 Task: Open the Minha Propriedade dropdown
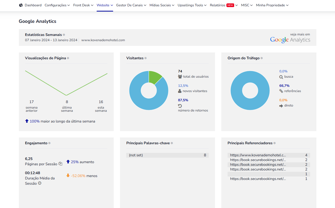pos(272,5)
